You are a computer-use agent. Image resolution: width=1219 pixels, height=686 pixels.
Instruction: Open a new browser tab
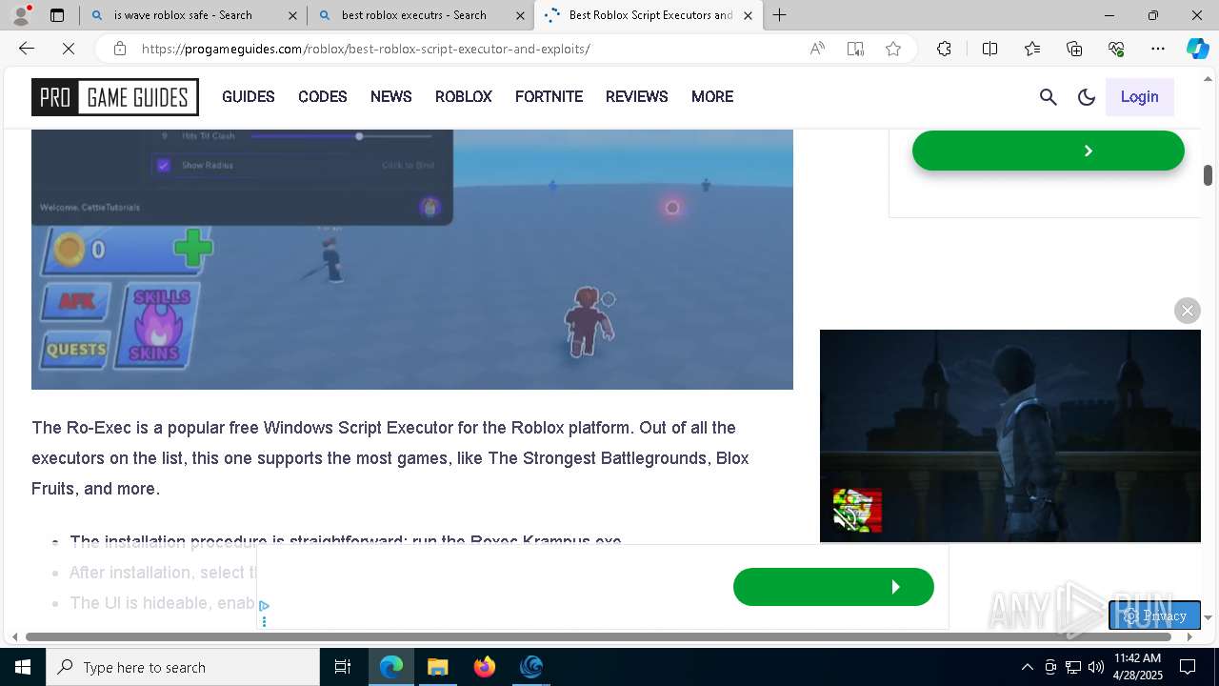pos(779,14)
